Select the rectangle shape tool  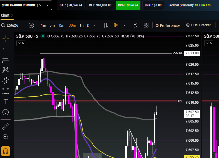click(6, 91)
